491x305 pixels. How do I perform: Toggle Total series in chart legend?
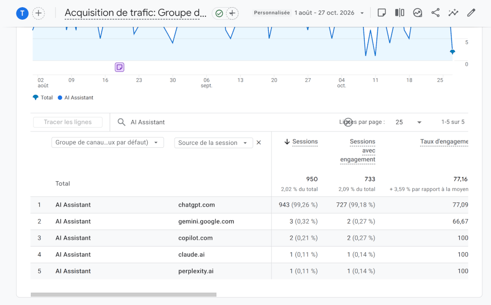[43, 97]
